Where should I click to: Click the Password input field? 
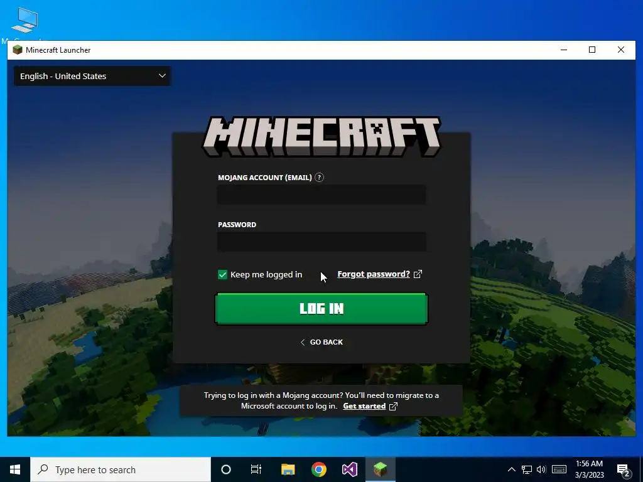(x=321, y=242)
